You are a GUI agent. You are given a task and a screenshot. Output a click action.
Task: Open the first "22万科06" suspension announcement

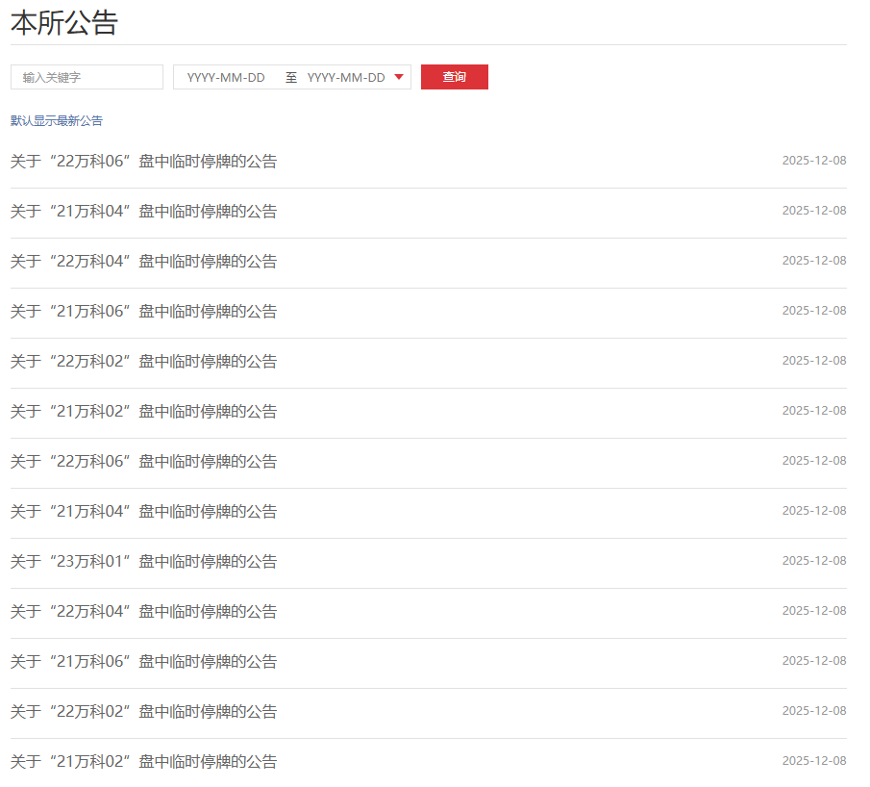143,162
